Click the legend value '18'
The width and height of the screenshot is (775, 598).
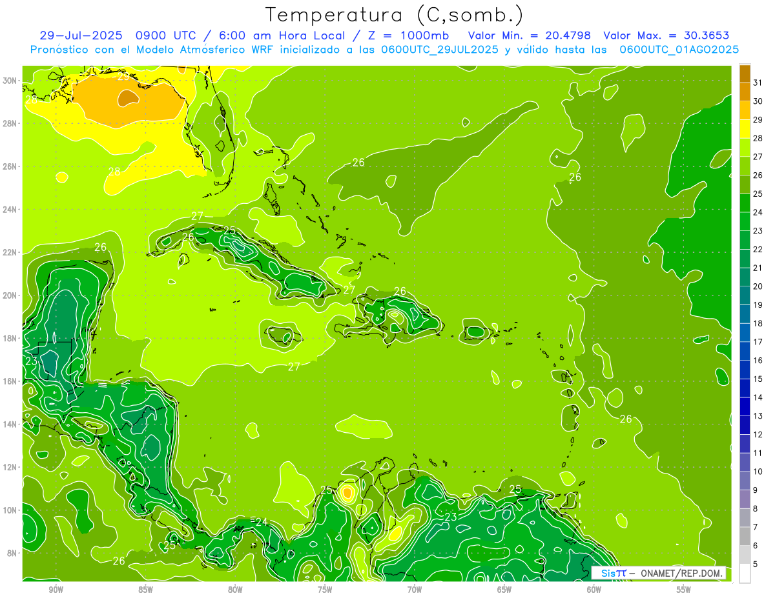tap(758, 323)
